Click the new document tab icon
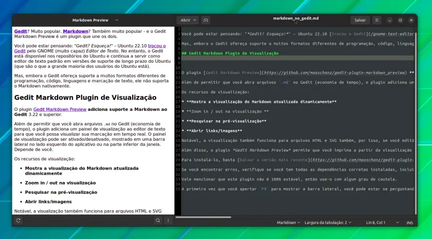The image size is (432, 239). point(206,20)
